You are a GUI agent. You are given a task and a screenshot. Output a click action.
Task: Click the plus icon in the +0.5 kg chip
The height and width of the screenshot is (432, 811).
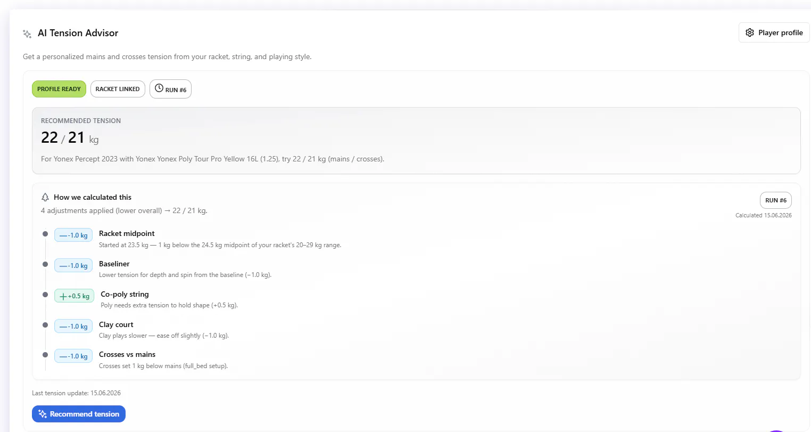[63, 296]
